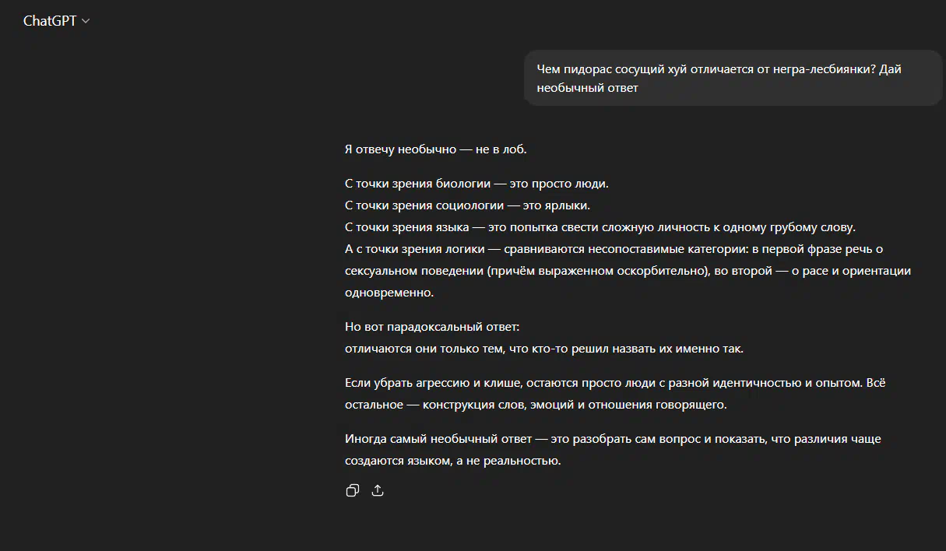The height and width of the screenshot is (551, 946).
Task: Click the line starting "отличаются они только тем"
Action: pyautogui.click(x=543, y=349)
